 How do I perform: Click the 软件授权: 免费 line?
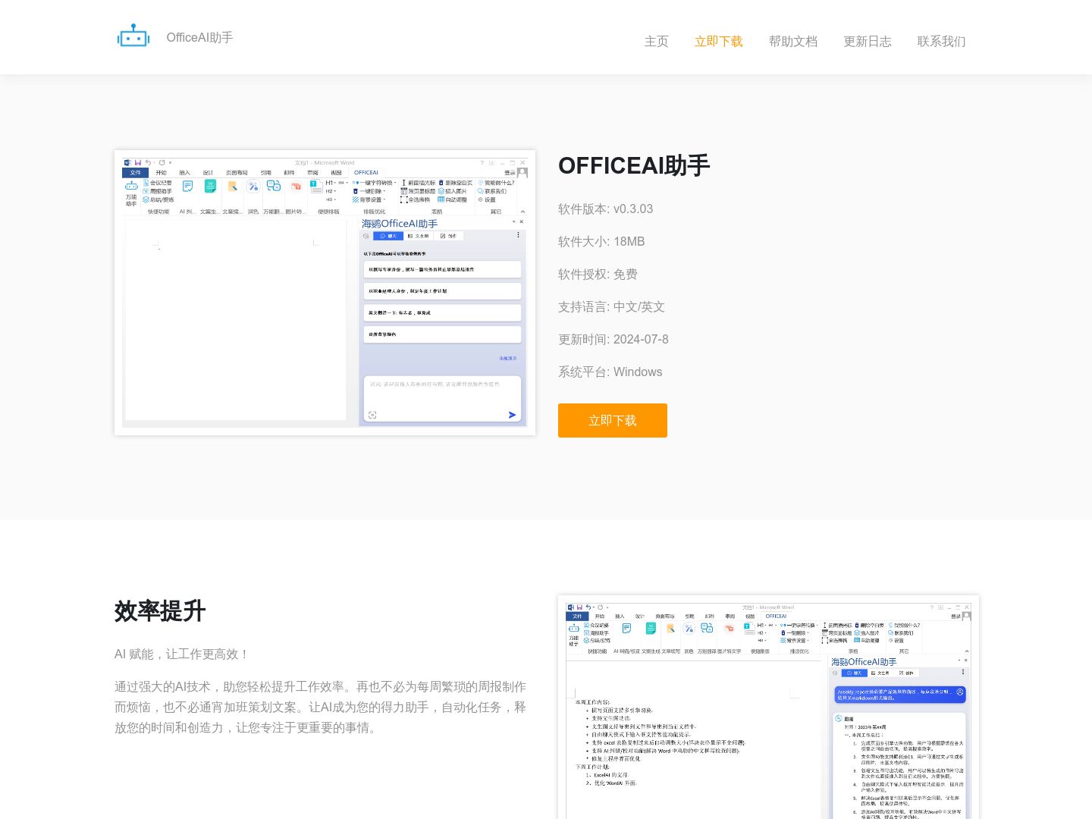[598, 274]
